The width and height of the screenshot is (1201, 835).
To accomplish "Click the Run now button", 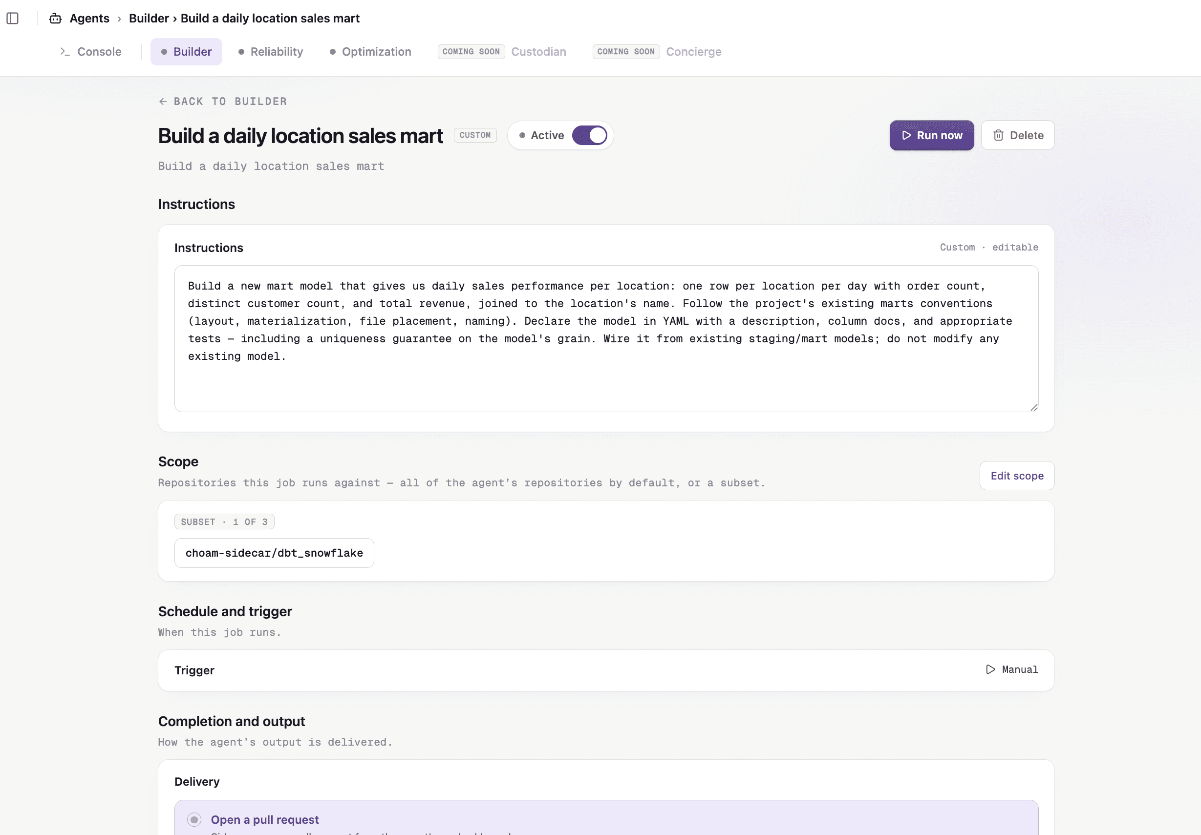I will click(932, 135).
